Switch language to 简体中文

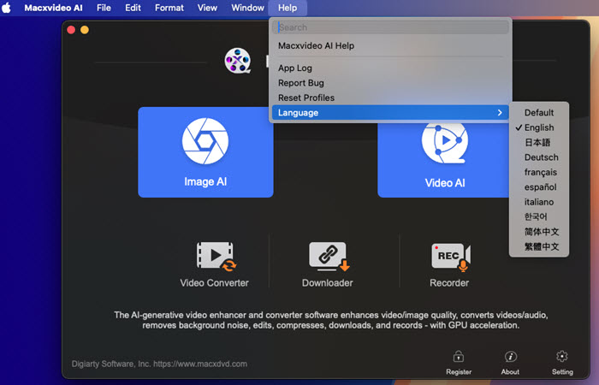(539, 232)
